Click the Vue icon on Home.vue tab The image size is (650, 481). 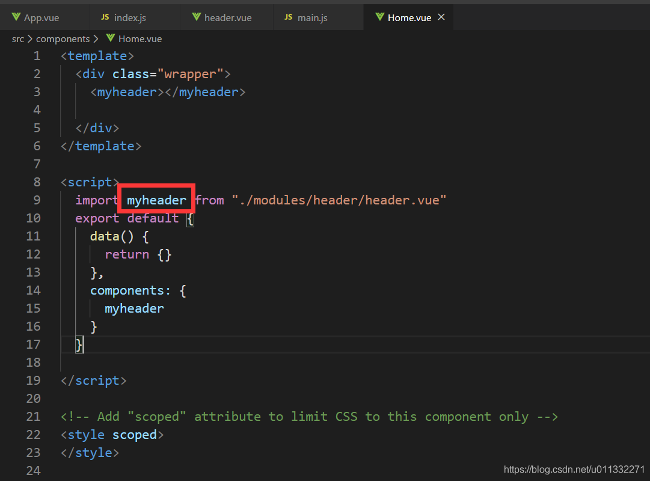[380, 17]
